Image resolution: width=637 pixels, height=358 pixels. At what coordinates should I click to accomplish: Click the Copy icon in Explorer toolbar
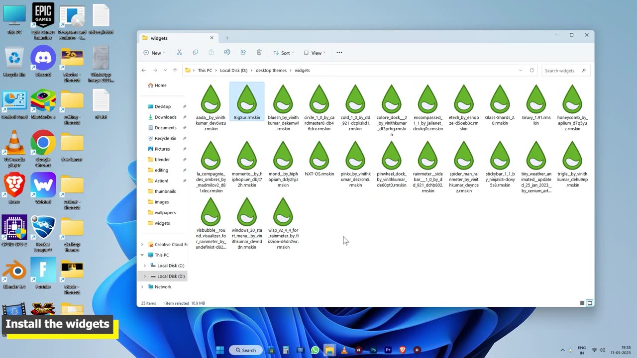[195, 52]
